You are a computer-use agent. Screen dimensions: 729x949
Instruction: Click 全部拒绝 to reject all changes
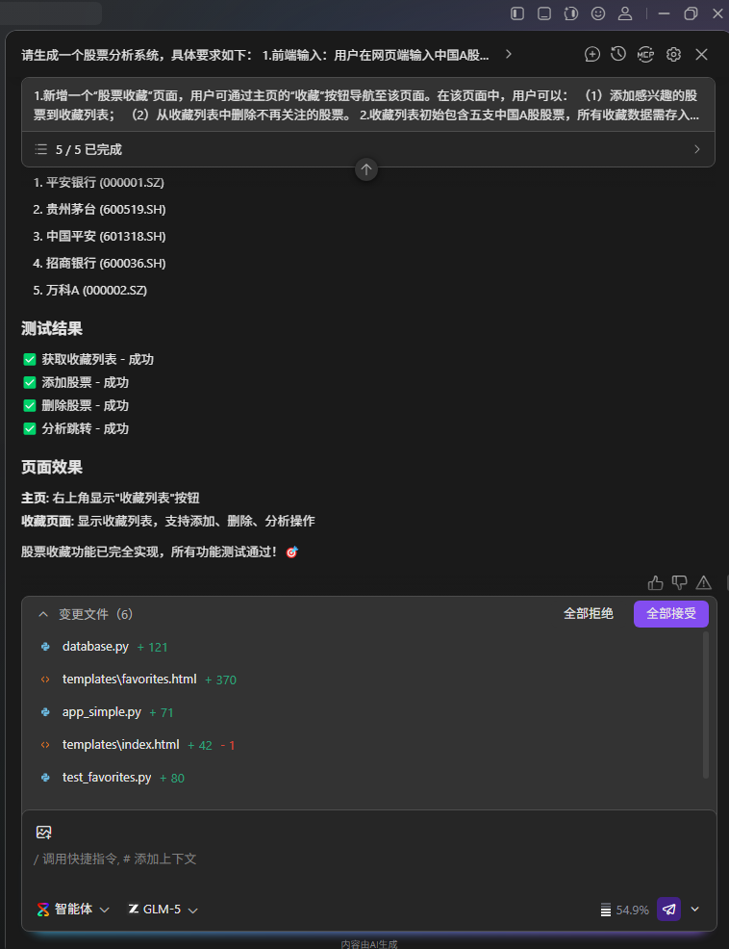pos(589,614)
